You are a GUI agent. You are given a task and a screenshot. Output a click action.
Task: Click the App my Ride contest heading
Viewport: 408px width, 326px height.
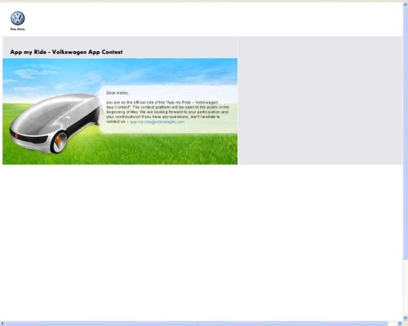pos(66,52)
